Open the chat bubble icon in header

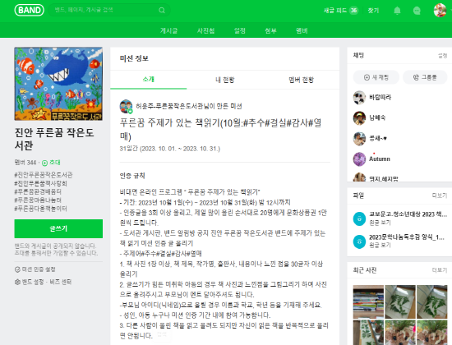[x=417, y=11]
